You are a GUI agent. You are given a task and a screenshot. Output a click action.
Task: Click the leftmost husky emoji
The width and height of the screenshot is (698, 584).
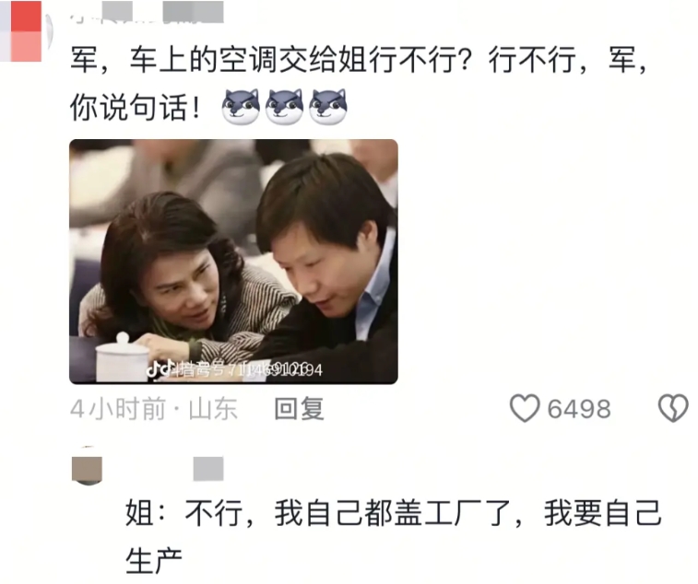click(x=241, y=106)
